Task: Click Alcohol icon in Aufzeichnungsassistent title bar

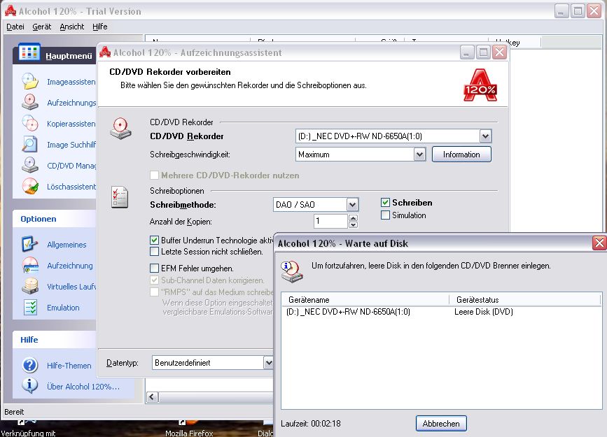Action: 105,52
